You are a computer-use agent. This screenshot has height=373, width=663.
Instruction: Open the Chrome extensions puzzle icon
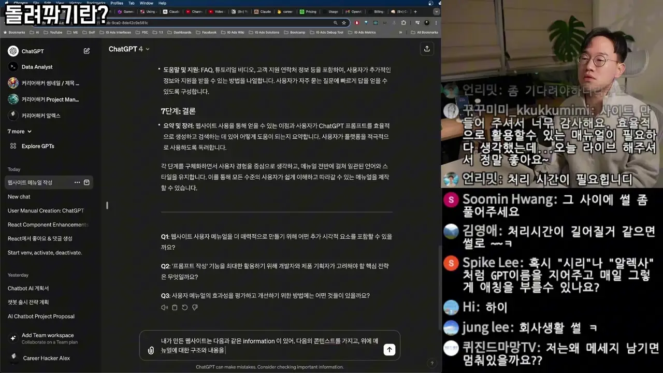point(403,23)
